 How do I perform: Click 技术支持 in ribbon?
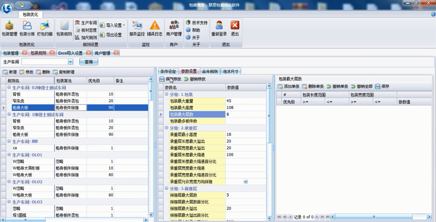pos(197,23)
